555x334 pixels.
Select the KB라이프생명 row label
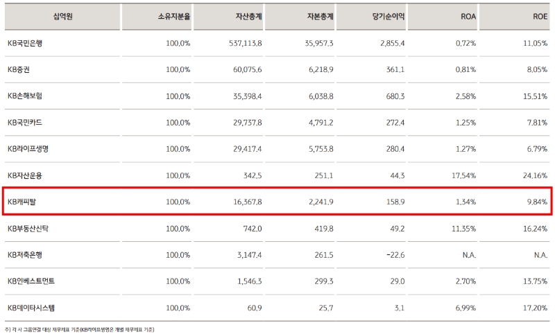click(28, 149)
